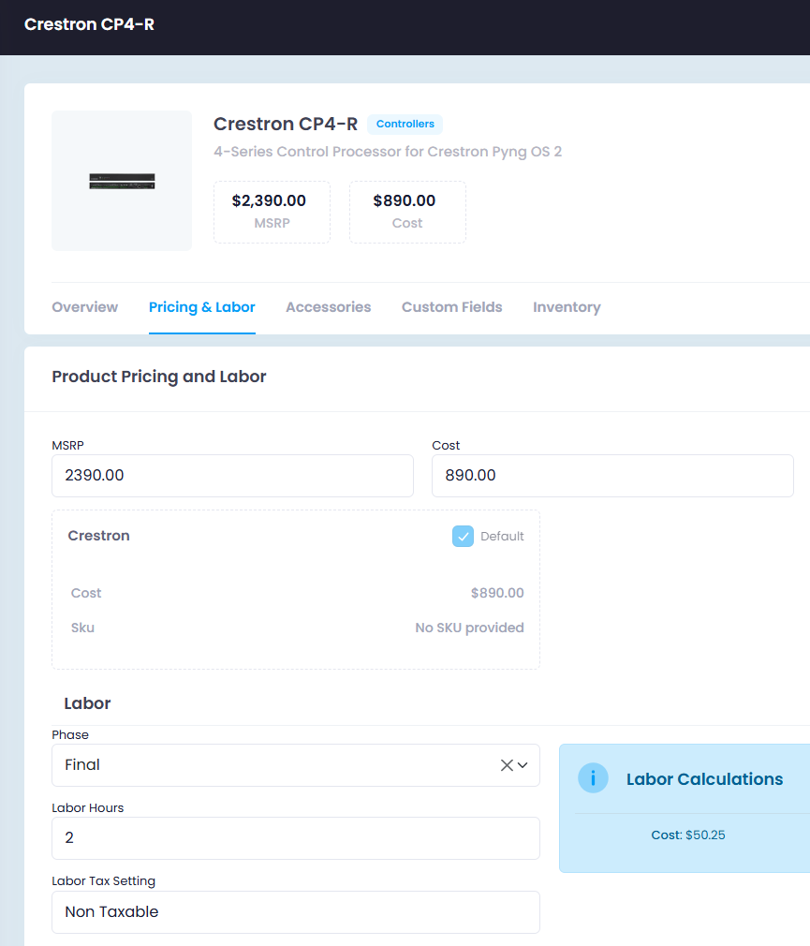Click the product description subtitle text
The height and width of the screenshot is (946, 810).
point(388,152)
